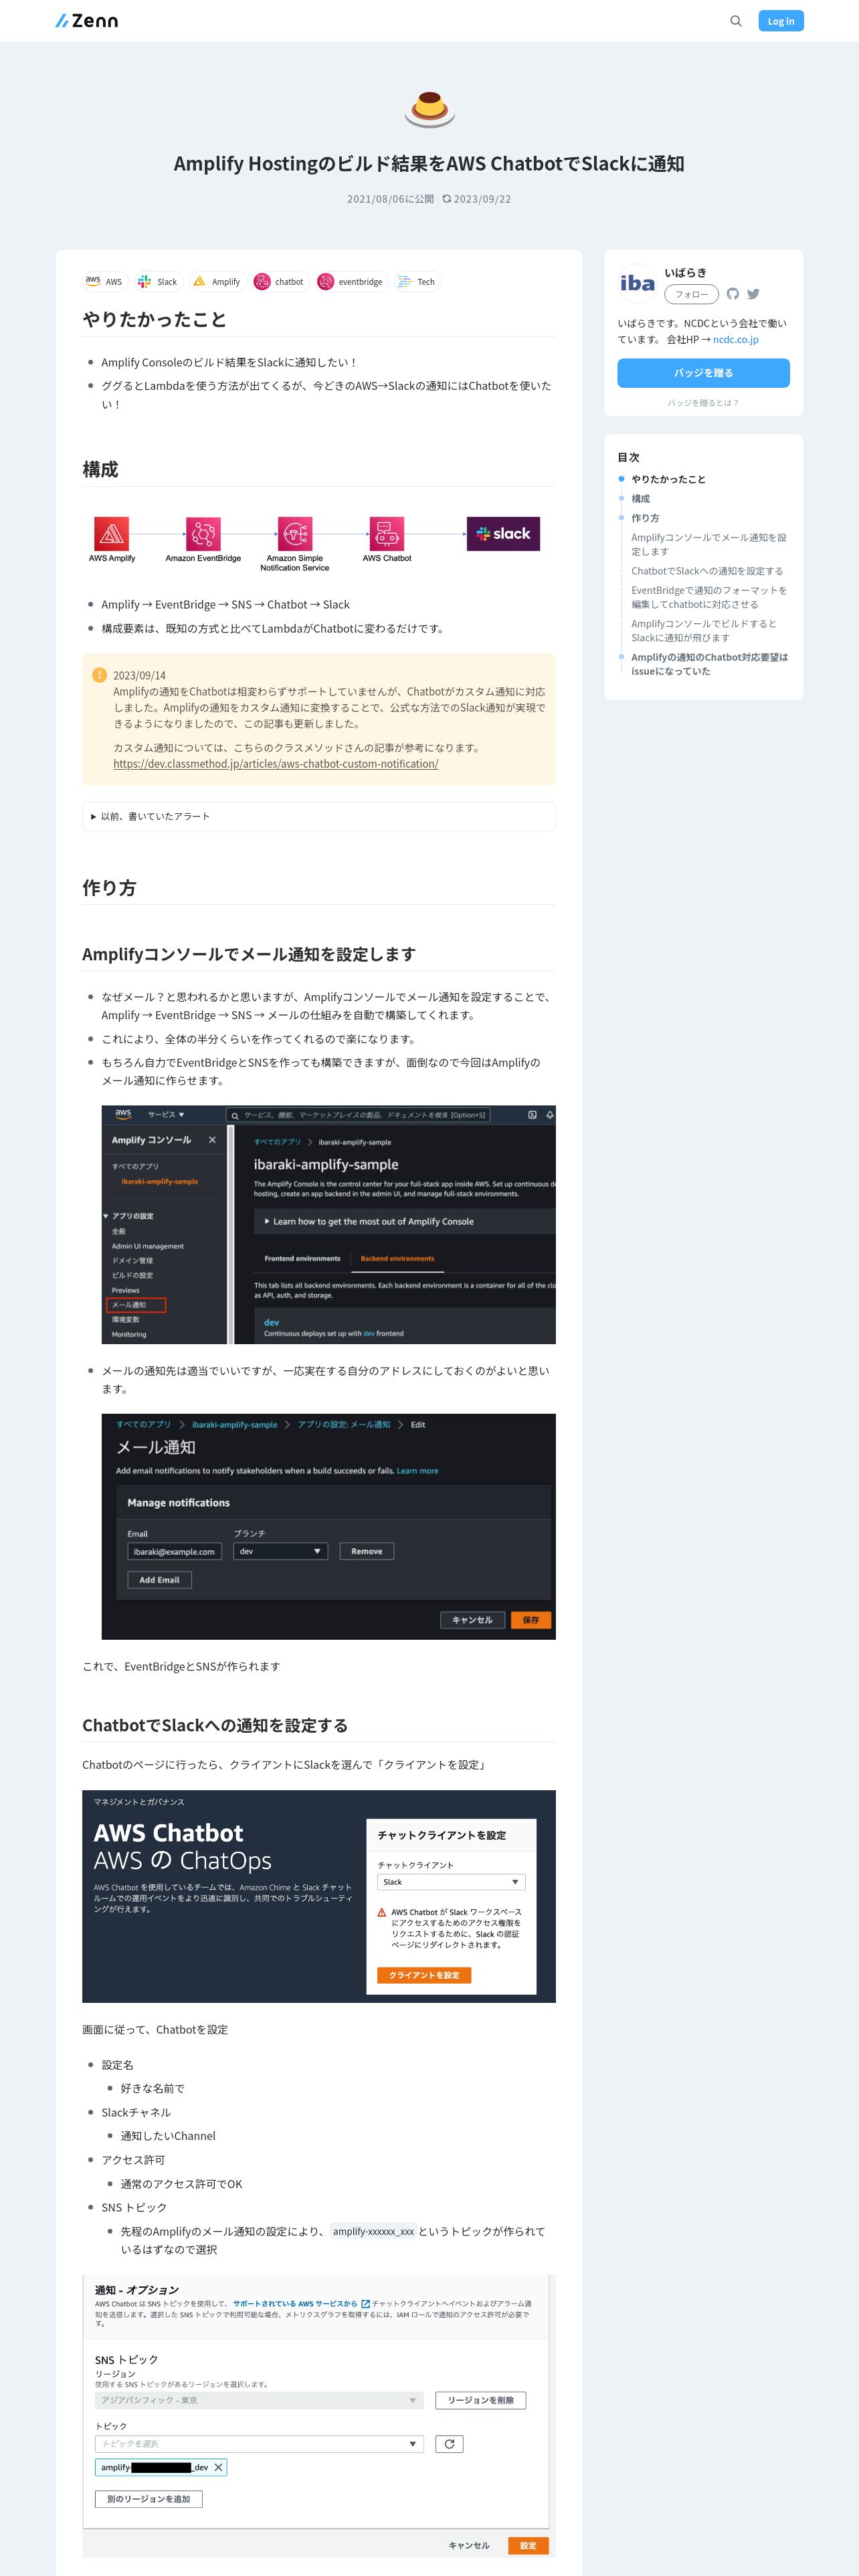Open the ブランチ dev dropdown
Viewport: 859px width, 2576px height.
(281, 1551)
